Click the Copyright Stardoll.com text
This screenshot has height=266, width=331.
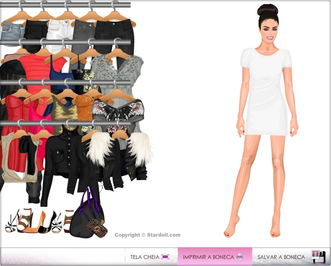148,235
